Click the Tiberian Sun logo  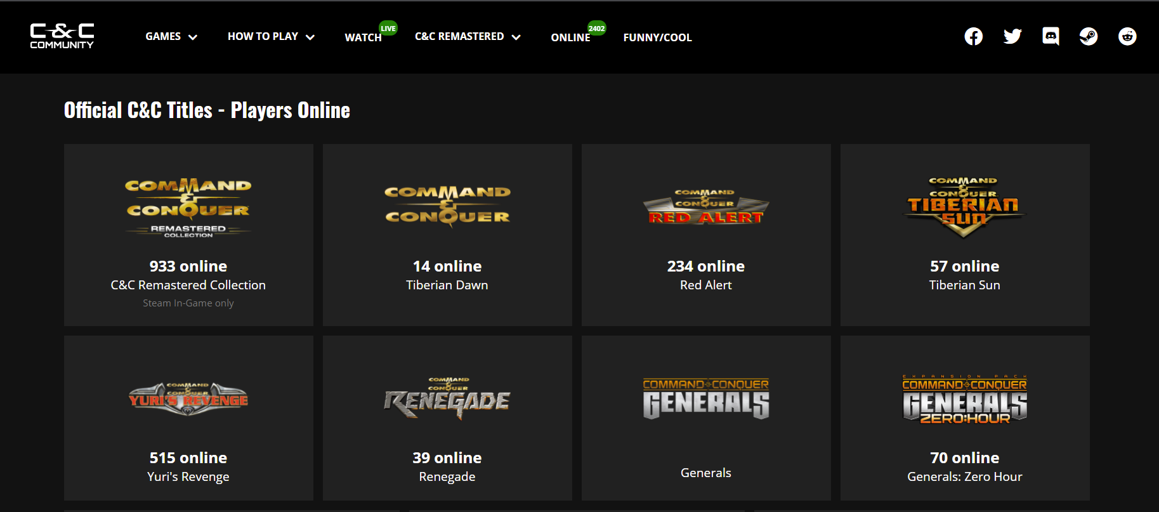click(964, 207)
